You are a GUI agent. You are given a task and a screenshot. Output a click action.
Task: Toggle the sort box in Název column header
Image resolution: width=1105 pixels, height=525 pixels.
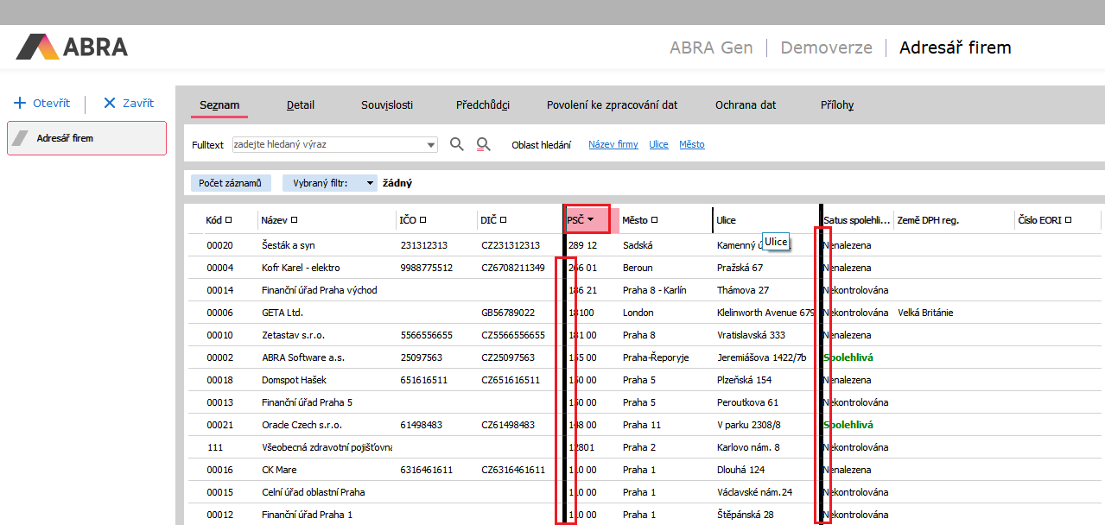(294, 220)
